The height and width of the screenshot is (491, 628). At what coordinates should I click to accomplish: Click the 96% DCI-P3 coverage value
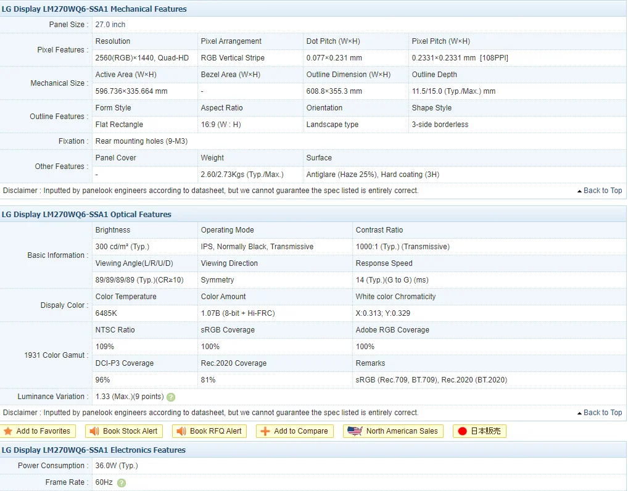pyautogui.click(x=102, y=379)
